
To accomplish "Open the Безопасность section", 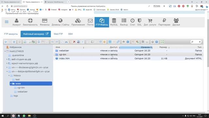I will coord(30,22).
